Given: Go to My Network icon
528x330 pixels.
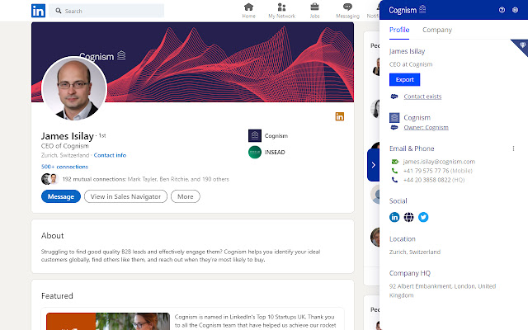Looking at the screenshot, I should click(x=281, y=8).
